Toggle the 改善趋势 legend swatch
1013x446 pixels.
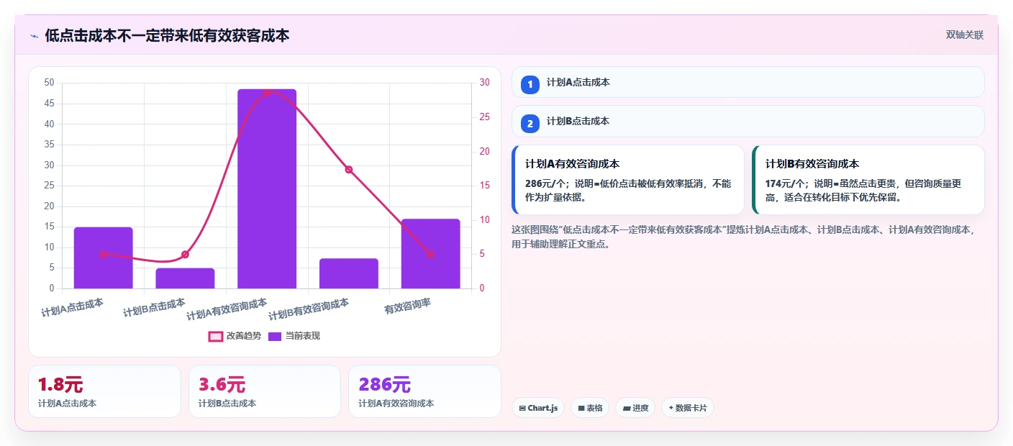point(216,336)
